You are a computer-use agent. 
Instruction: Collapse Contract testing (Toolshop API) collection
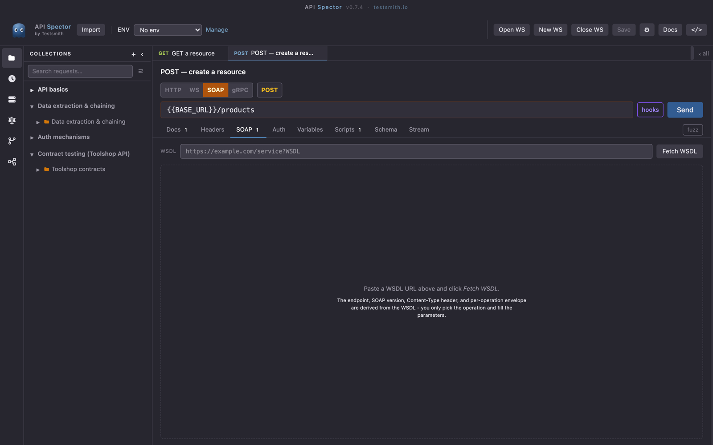click(32, 154)
